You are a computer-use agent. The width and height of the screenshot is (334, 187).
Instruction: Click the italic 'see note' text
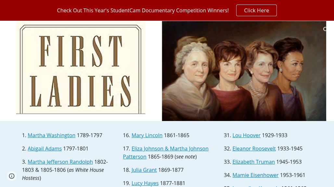[x=186, y=157]
